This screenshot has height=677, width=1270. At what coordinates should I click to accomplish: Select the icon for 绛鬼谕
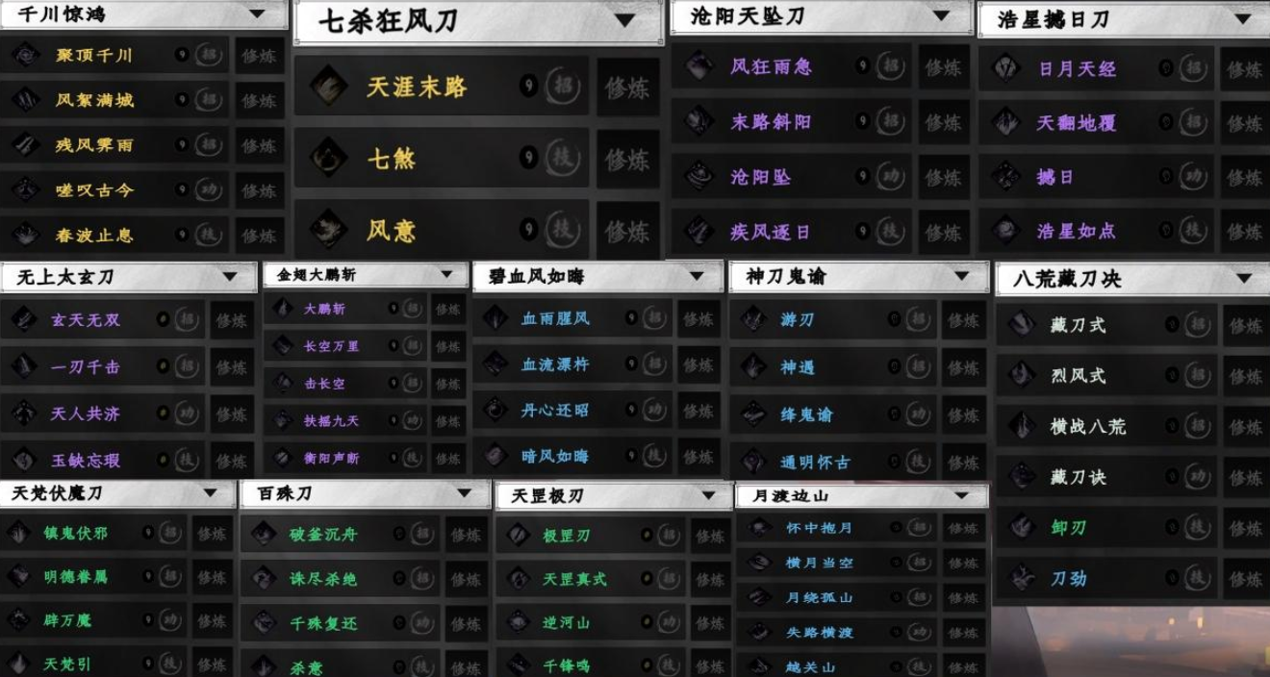[x=753, y=414]
